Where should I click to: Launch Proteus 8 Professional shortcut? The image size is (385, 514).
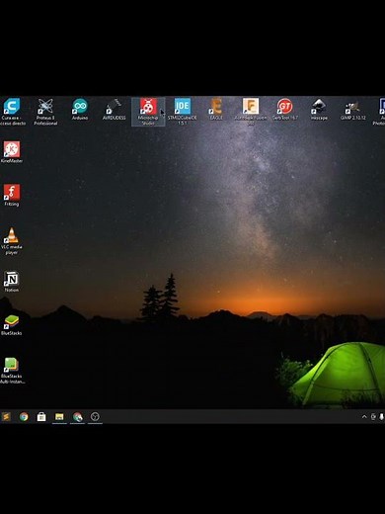coord(45,112)
